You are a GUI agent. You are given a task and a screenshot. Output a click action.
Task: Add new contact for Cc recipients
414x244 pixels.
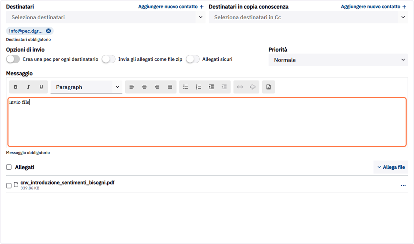pos(373,7)
